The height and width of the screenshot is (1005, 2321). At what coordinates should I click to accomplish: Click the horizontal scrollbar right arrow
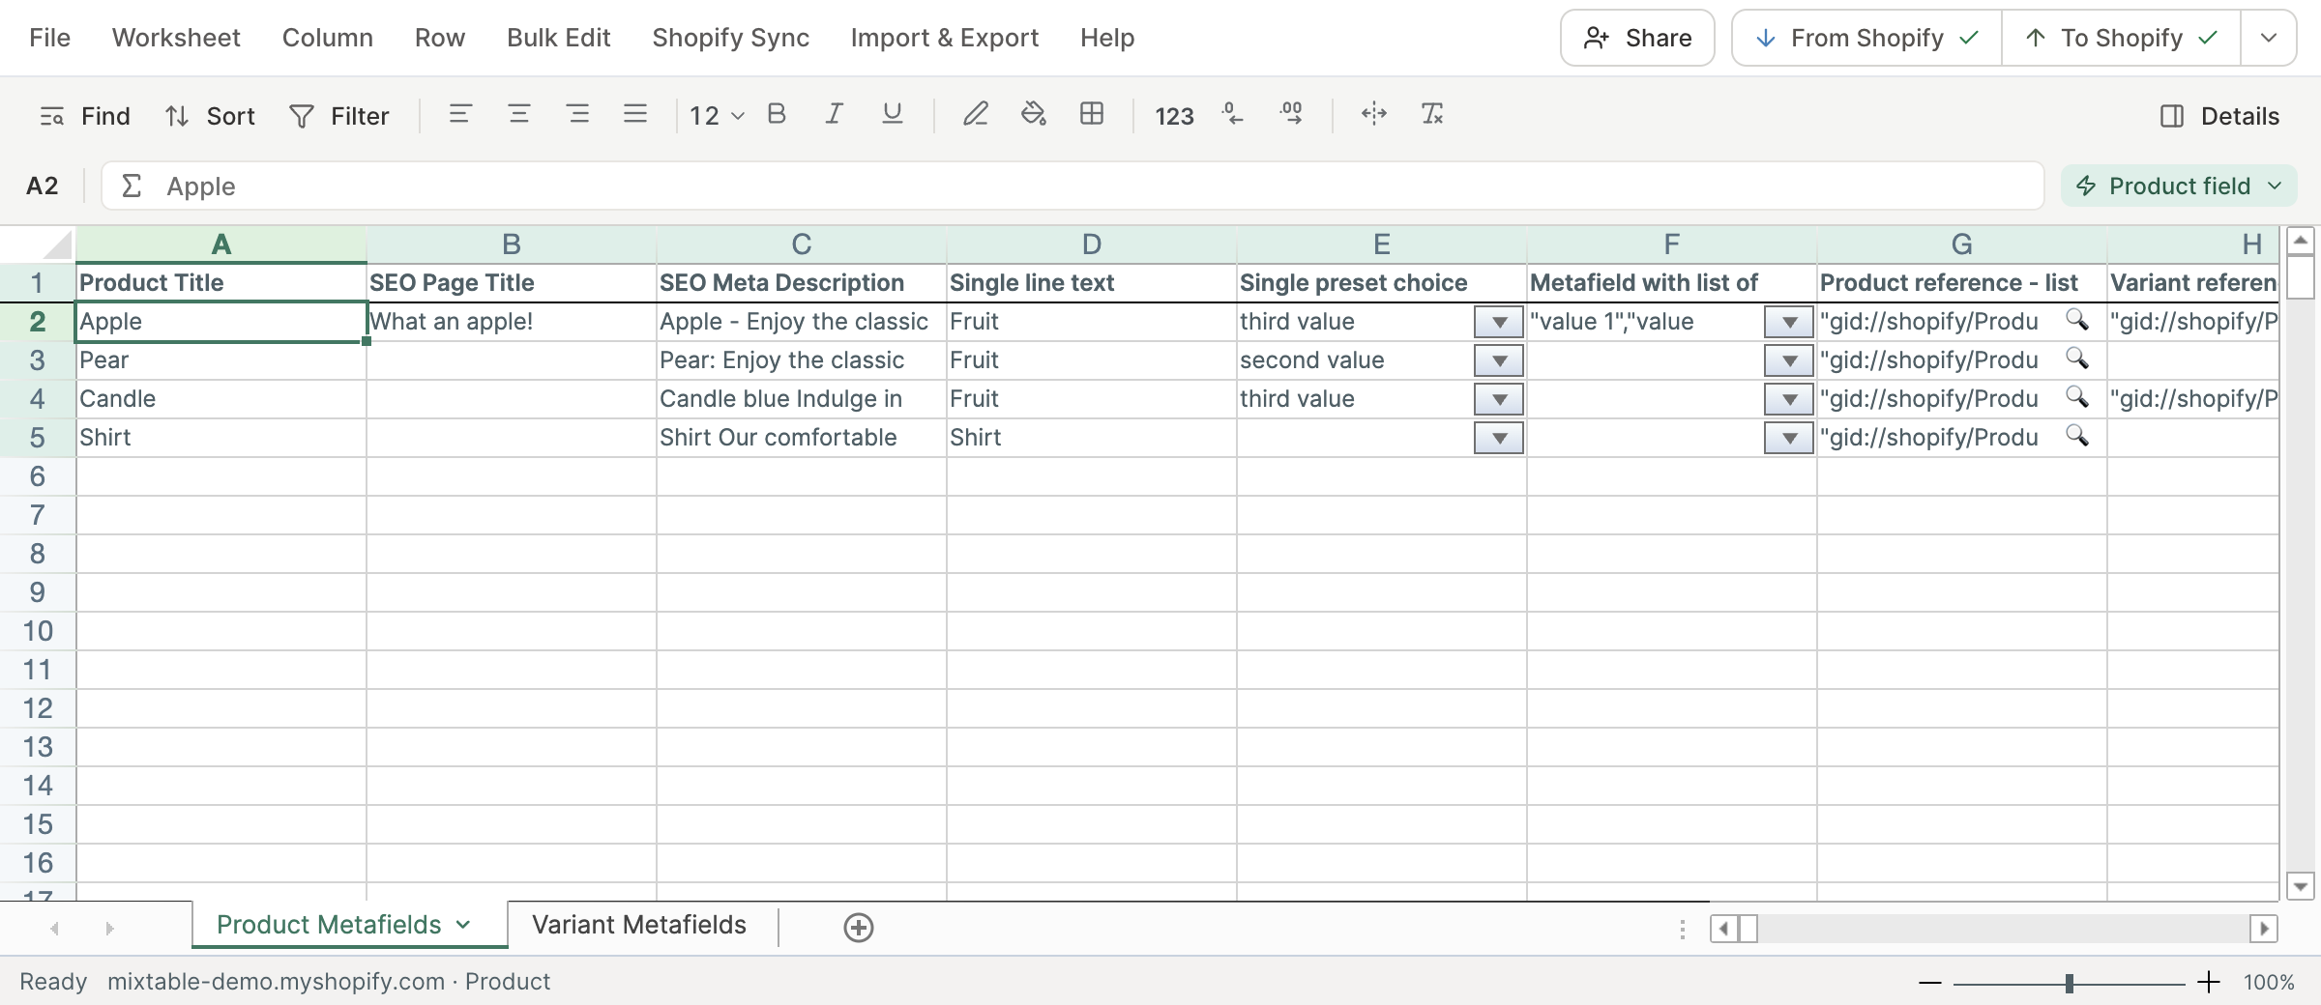[2263, 929]
